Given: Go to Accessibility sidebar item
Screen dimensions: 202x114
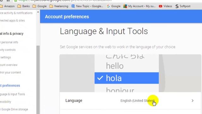Looking at the screenshot, I should click(x=5, y=102).
